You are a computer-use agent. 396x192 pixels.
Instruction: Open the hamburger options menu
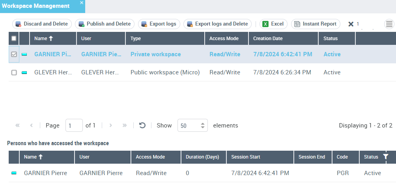pyautogui.click(x=389, y=24)
